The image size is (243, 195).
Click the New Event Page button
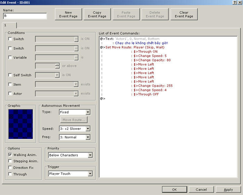coord(68,14)
